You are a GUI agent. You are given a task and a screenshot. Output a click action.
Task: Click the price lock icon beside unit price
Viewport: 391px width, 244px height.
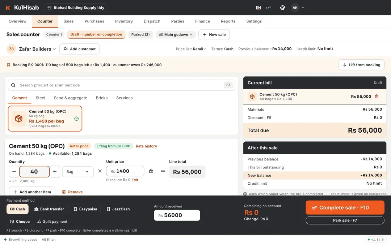151,171
